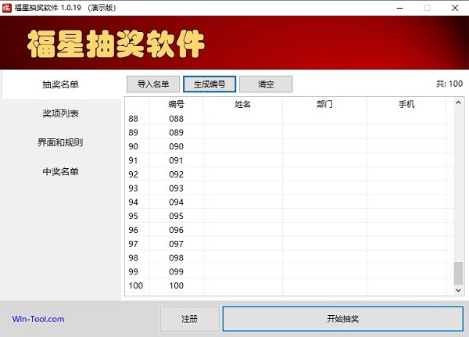The height and width of the screenshot is (337, 469).
Task: Select the cell with number 098
Action: [x=176, y=258]
